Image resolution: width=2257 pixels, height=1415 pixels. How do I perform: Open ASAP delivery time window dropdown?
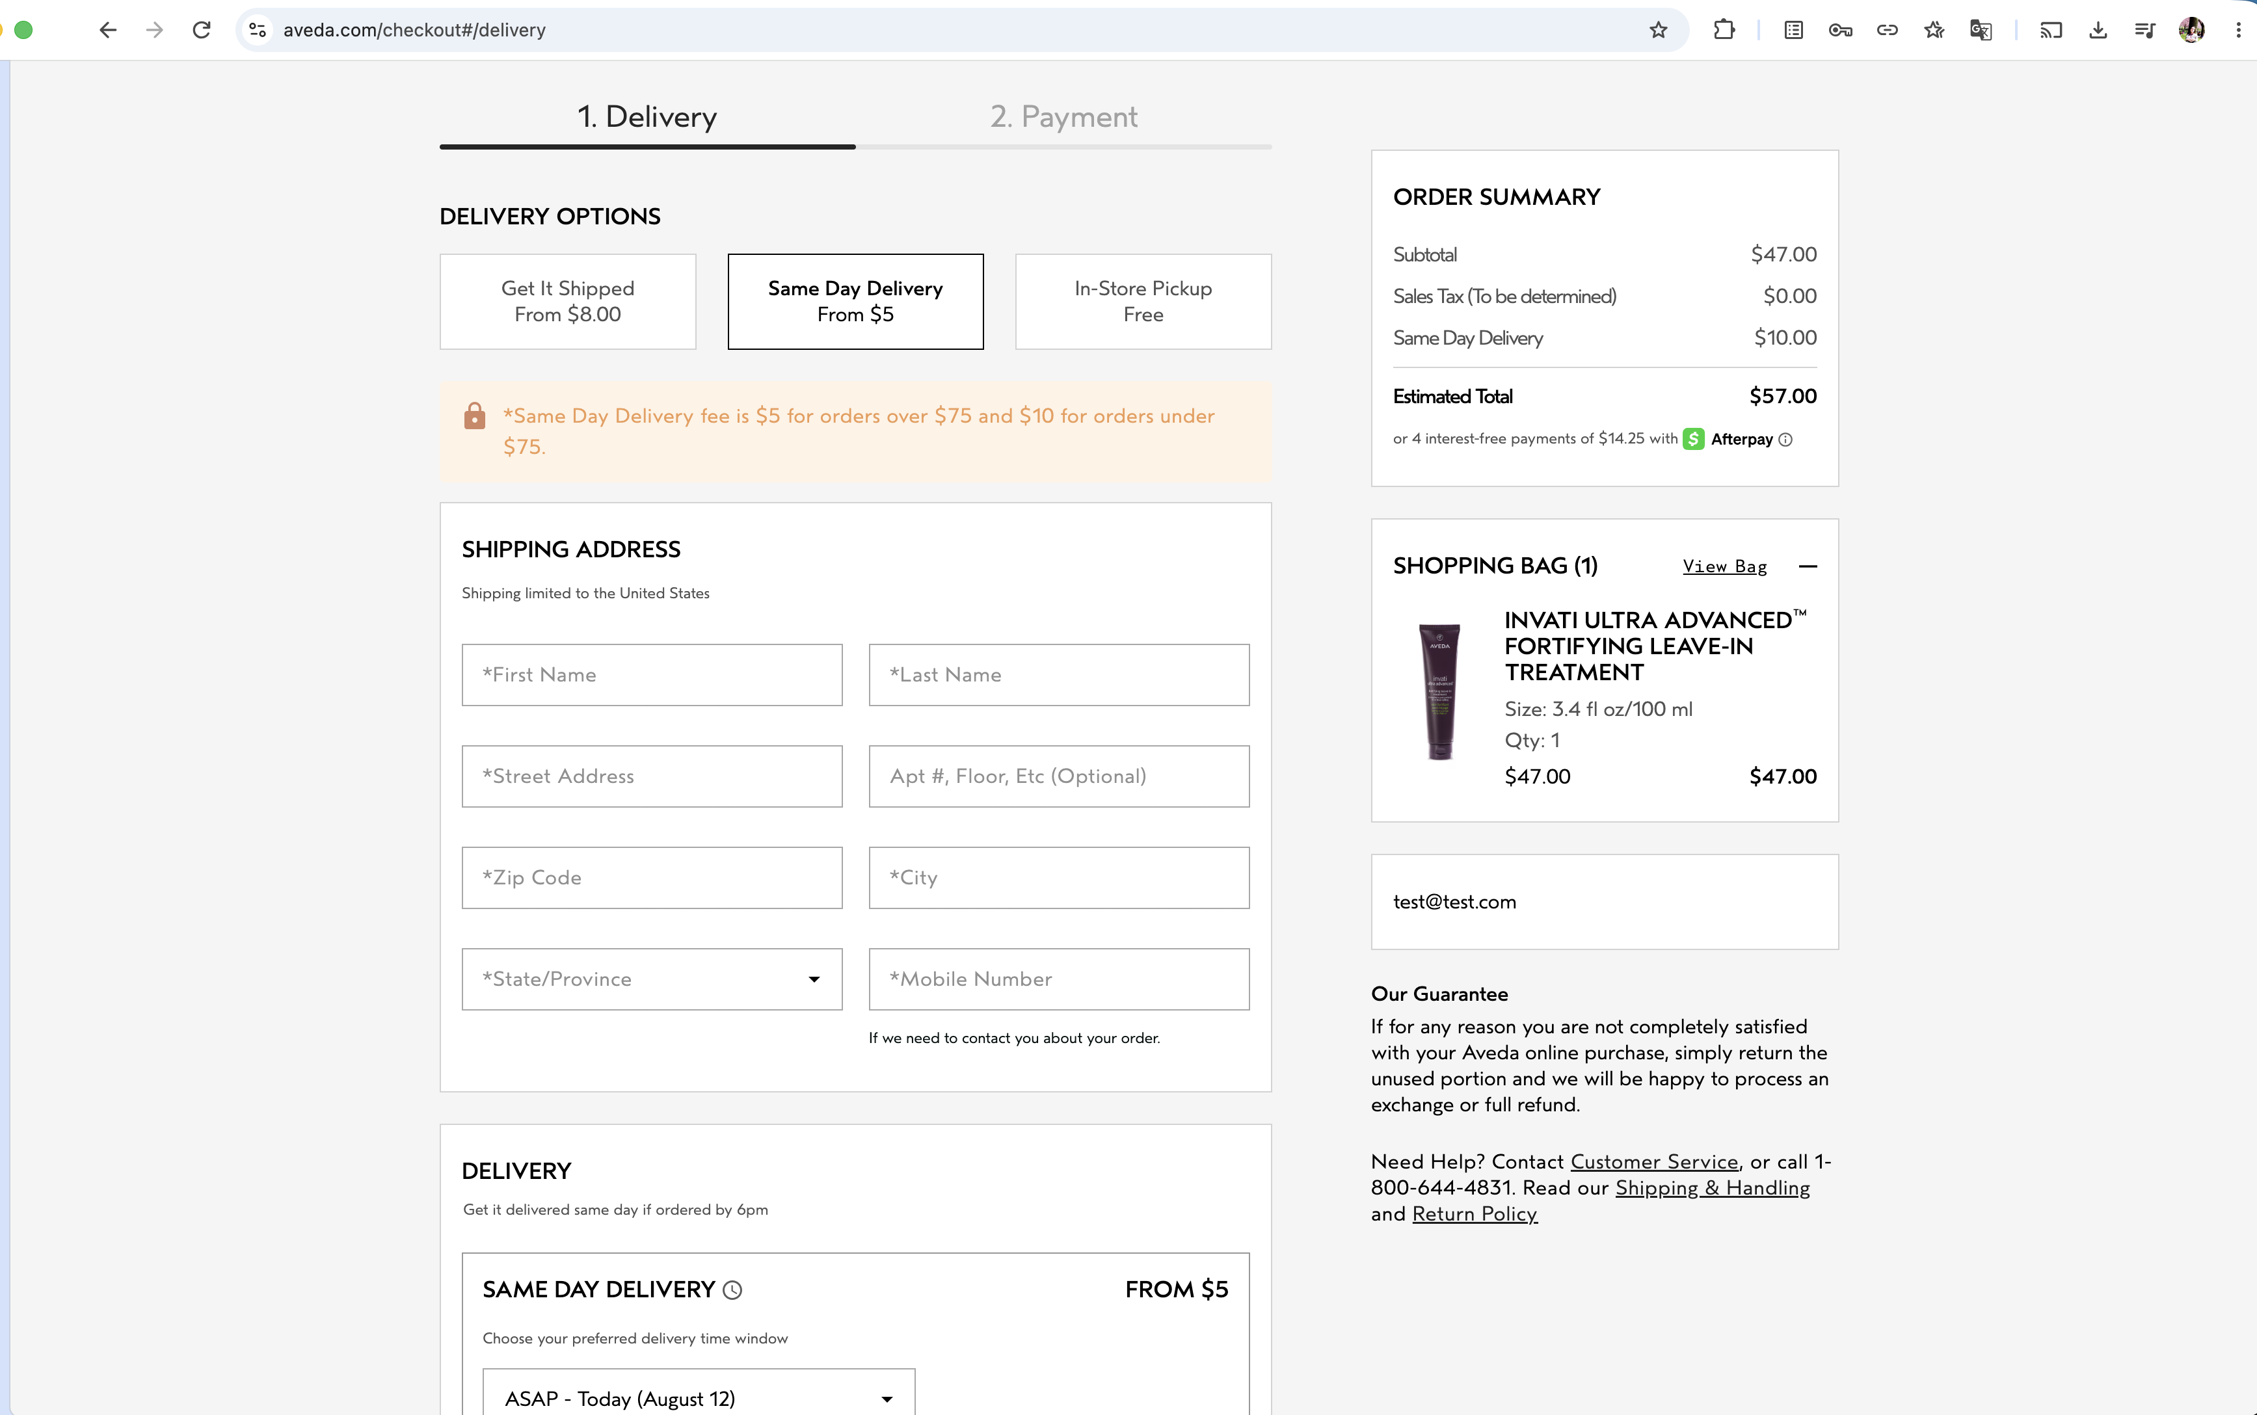[699, 1397]
